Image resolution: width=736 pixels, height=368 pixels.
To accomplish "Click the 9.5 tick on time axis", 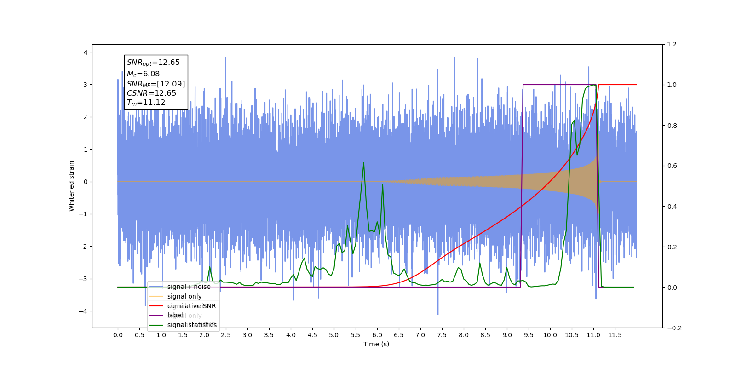I will tap(529, 335).
